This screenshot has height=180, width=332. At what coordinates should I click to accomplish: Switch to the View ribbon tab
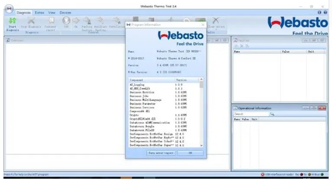pos(52,13)
